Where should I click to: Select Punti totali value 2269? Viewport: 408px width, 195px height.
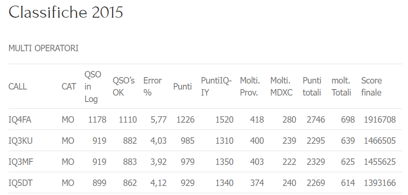pos(315,183)
